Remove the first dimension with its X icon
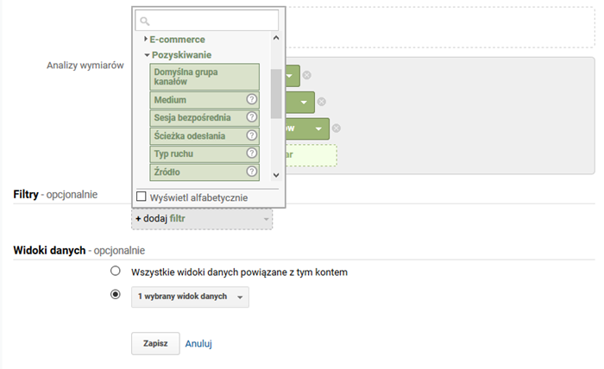 (x=307, y=76)
